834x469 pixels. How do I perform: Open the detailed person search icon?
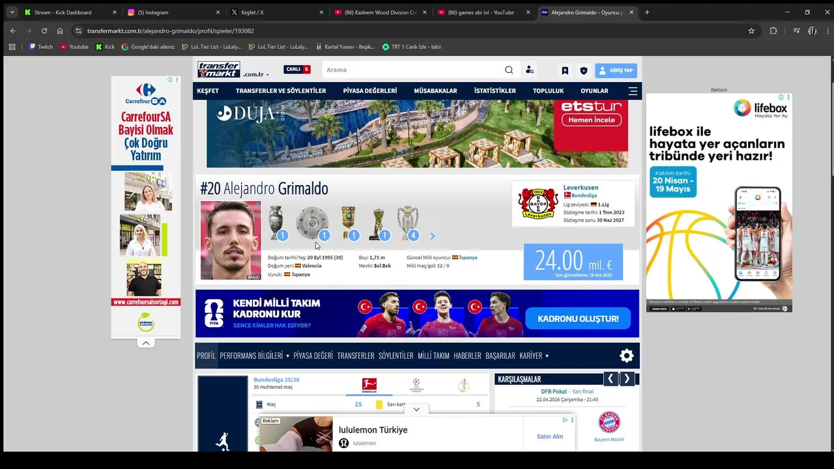[x=530, y=70]
